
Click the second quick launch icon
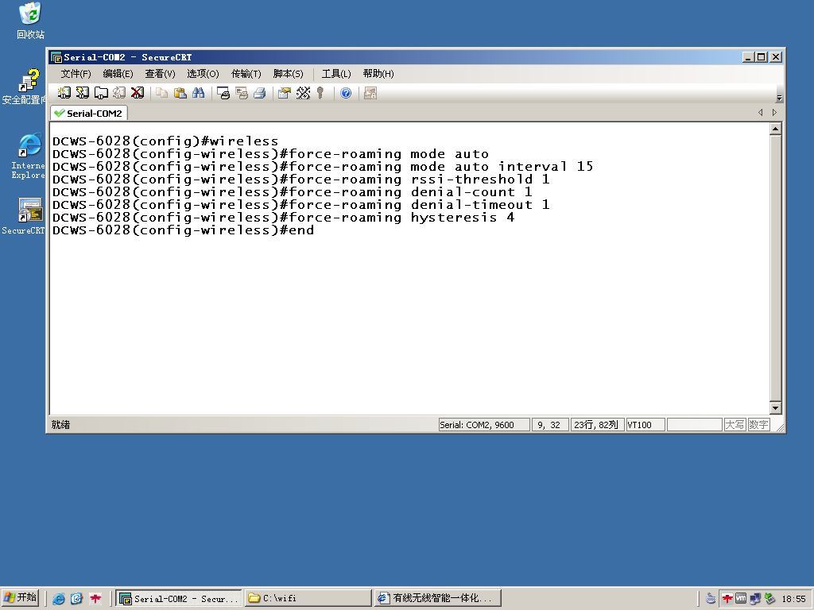click(76, 599)
